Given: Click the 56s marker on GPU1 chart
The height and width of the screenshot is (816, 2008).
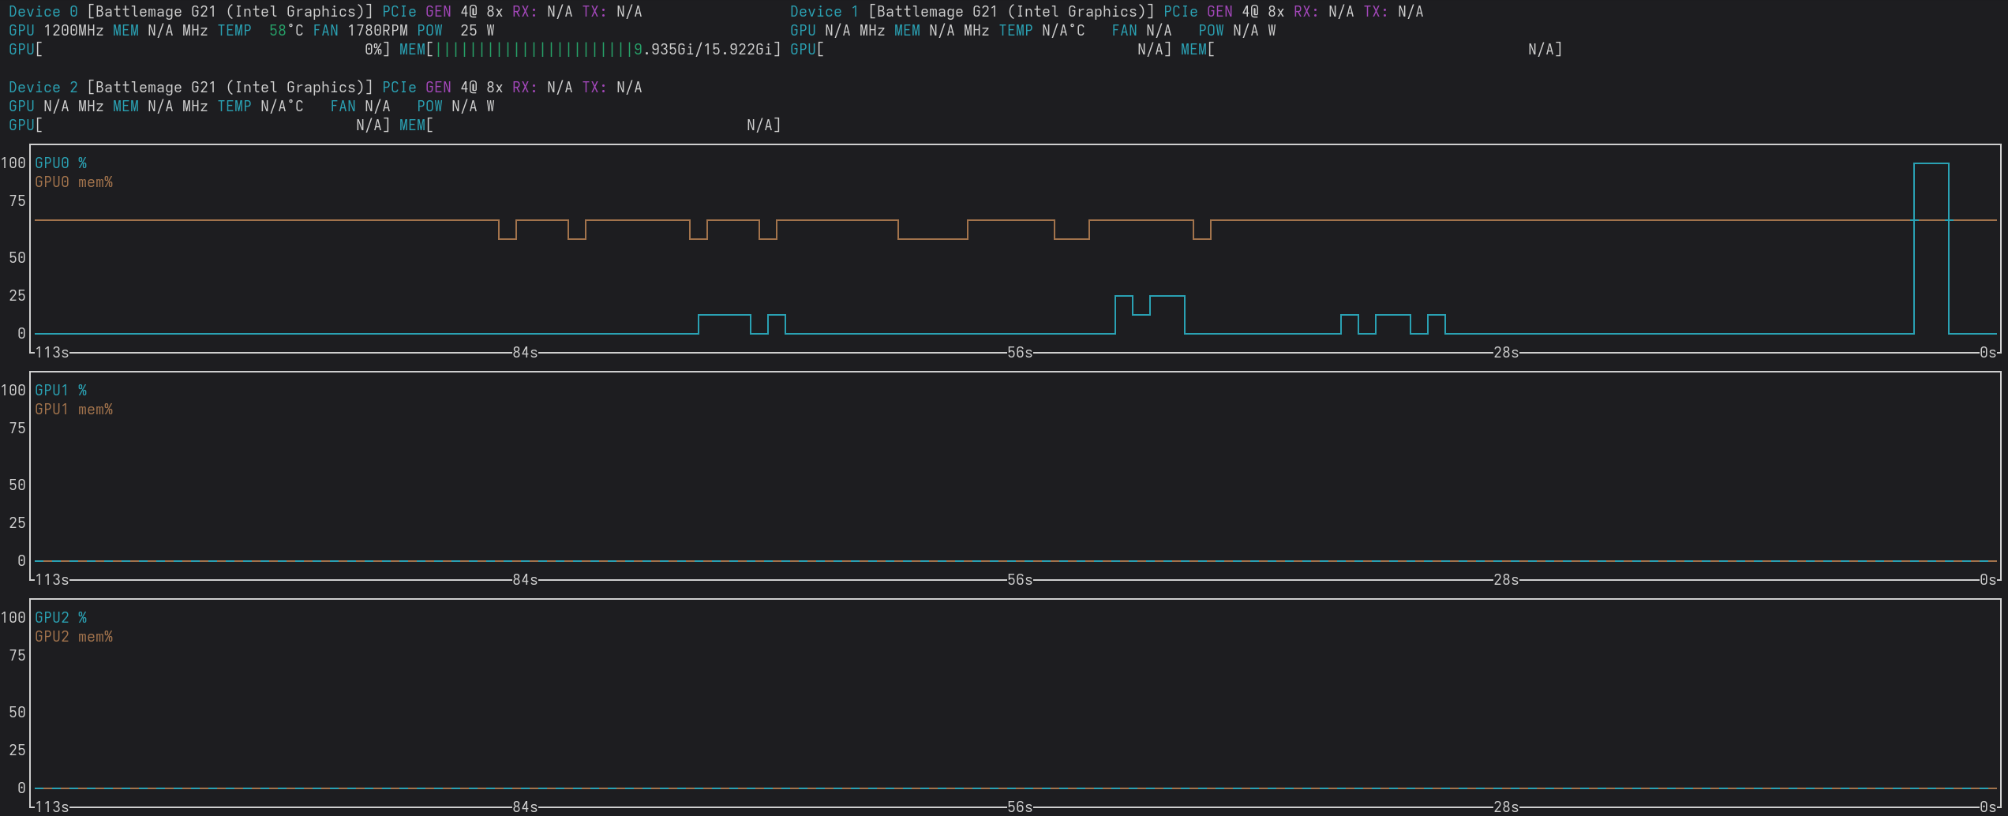Looking at the screenshot, I should [1020, 580].
